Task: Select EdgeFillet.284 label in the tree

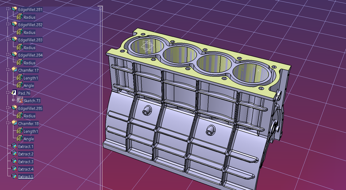Action: click(30, 55)
